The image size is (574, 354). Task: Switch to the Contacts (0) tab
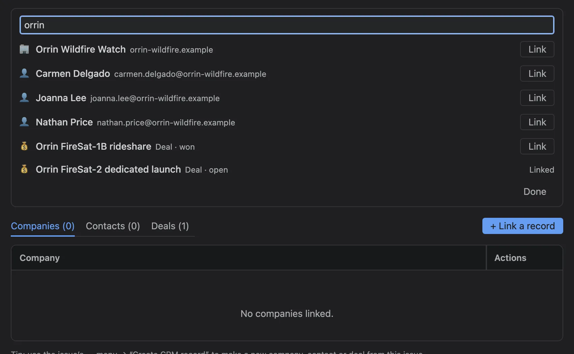coord(113,226)
